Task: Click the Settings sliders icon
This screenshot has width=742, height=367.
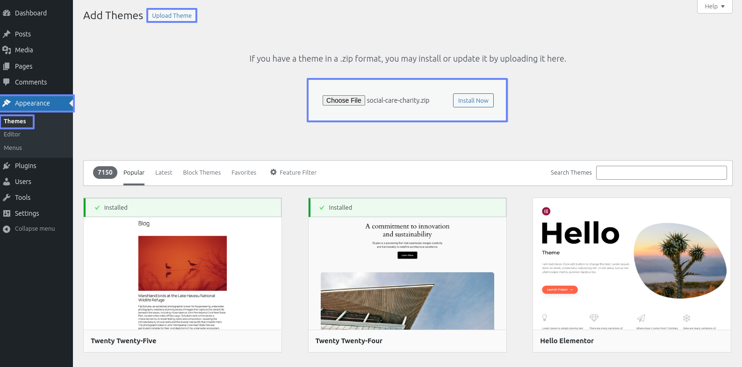Action: click(x=7, y=213)
